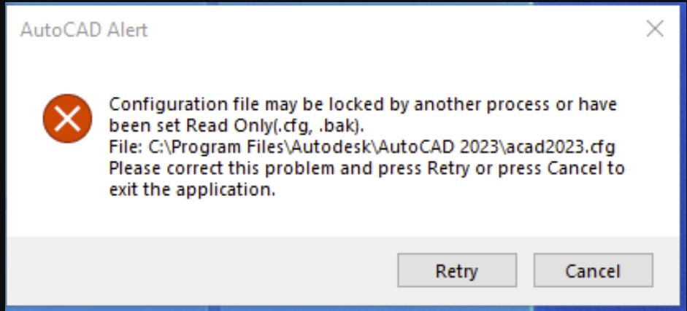Click the "File:" label before the path

click(125, 147)
